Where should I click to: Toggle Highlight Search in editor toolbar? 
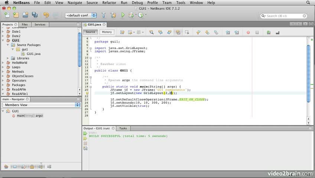coord(178,32)
